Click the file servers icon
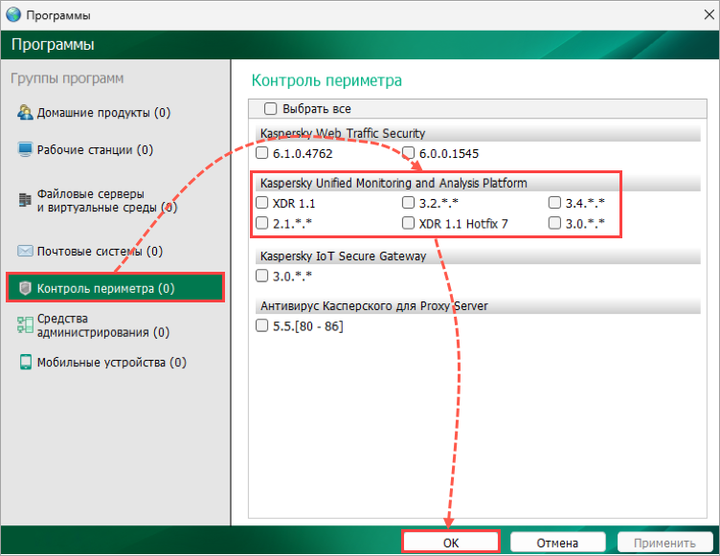720x556 pixels. pyautogui.click(x=25, y=200)
